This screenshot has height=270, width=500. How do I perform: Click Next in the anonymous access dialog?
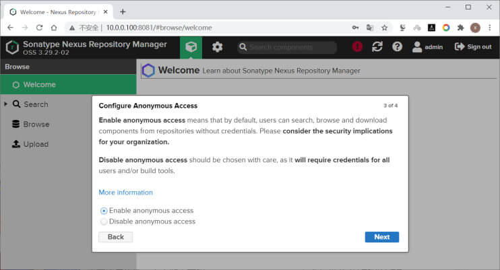click(x=381, y=237)
